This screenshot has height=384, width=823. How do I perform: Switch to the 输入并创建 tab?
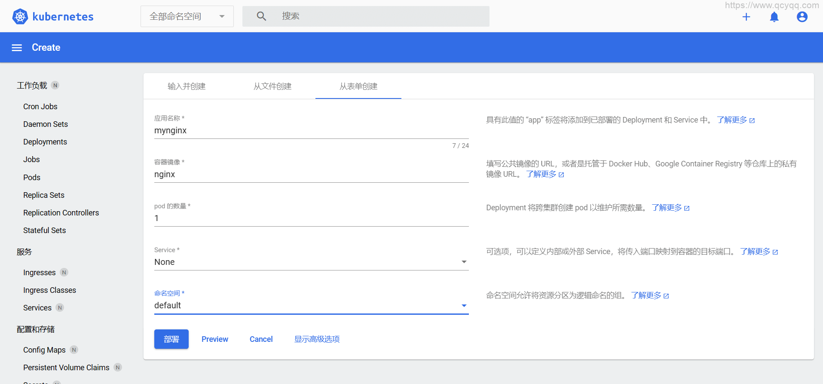(187, 86)
